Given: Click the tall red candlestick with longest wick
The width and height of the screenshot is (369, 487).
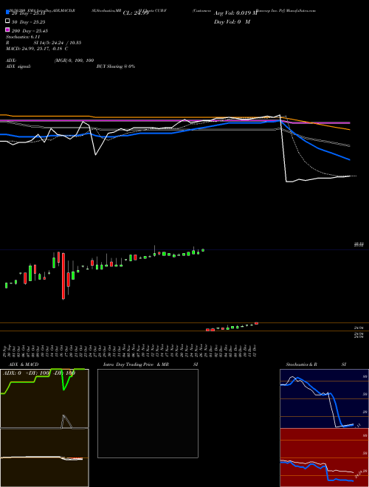Looking at the screenshot, I should click(x=63, y=276).
